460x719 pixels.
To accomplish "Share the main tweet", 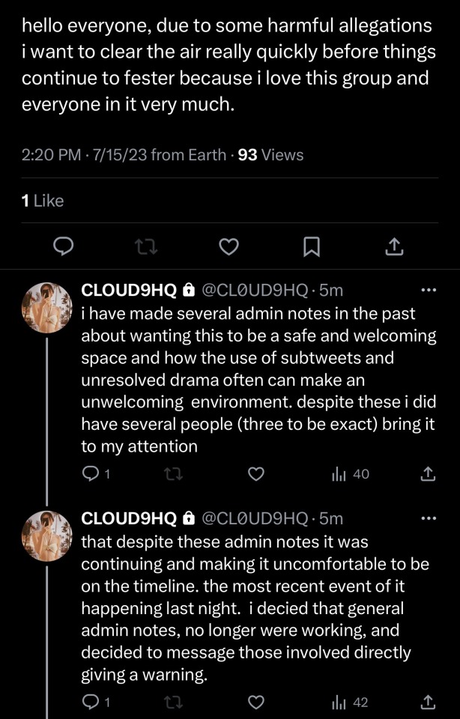I will 394,246.
